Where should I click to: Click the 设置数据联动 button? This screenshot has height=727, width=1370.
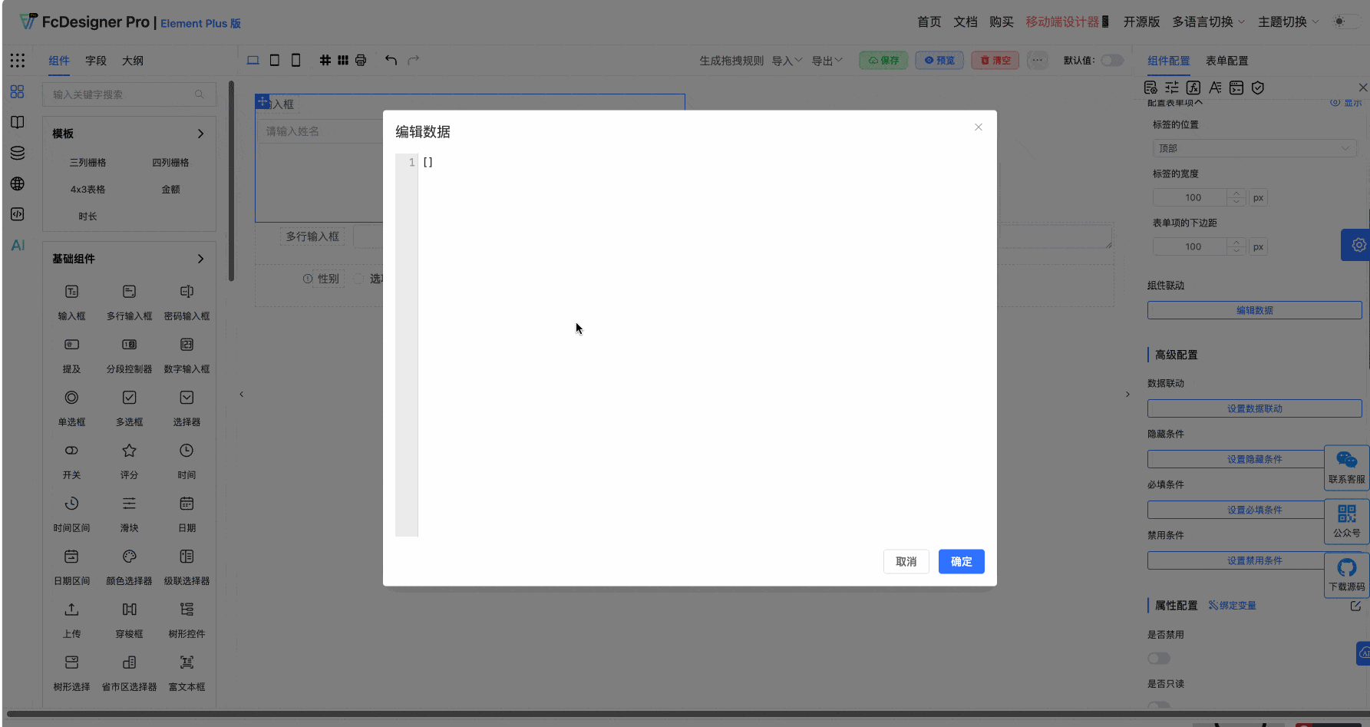pyautogui.click(x=1254, y=408)
